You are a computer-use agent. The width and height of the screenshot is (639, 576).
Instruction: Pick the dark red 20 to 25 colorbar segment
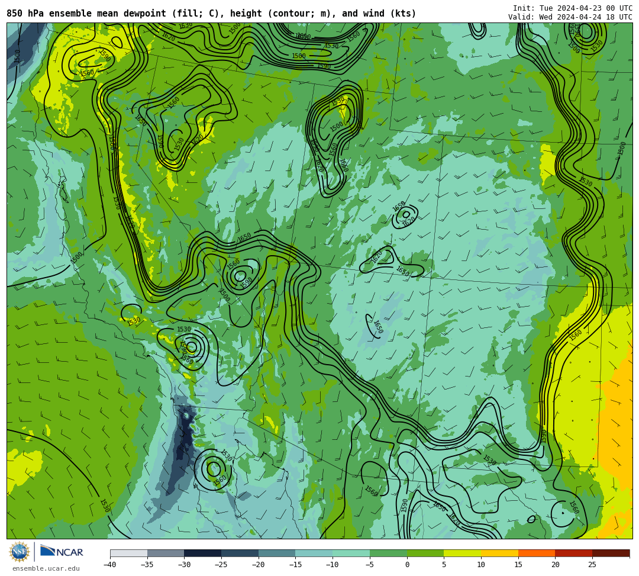pos(573,553)
